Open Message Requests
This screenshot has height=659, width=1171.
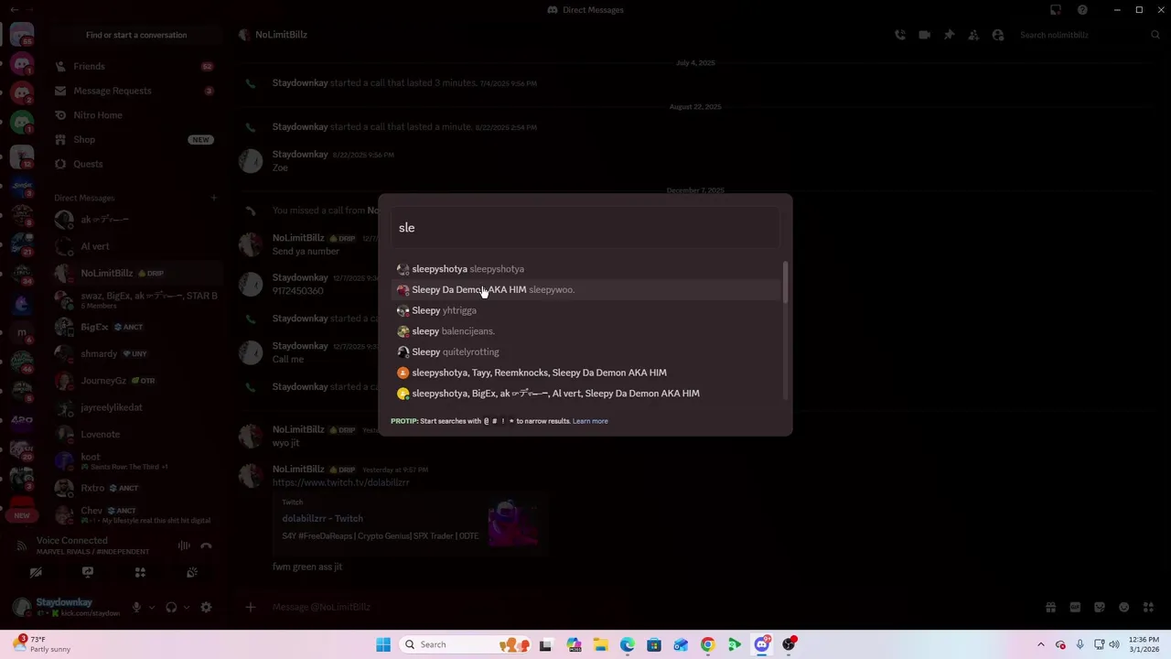[136, 91]
